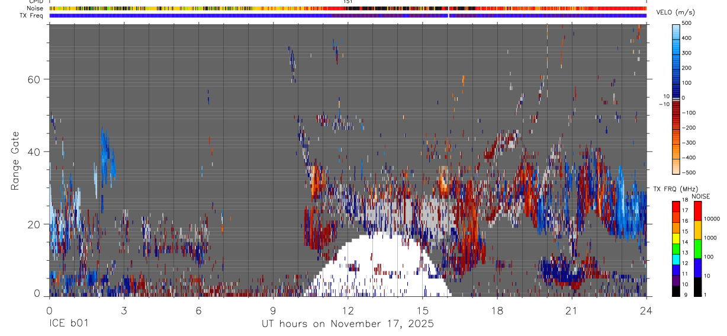
Task: Click the 6 tick on UT hours axis
Action: (x=198, y=310)
